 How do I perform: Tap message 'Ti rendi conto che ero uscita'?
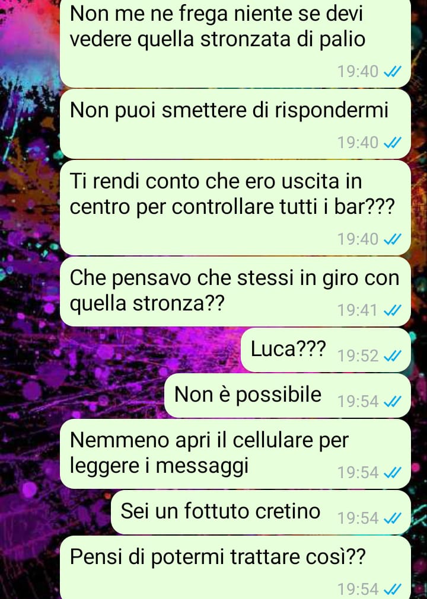(235, 207)
